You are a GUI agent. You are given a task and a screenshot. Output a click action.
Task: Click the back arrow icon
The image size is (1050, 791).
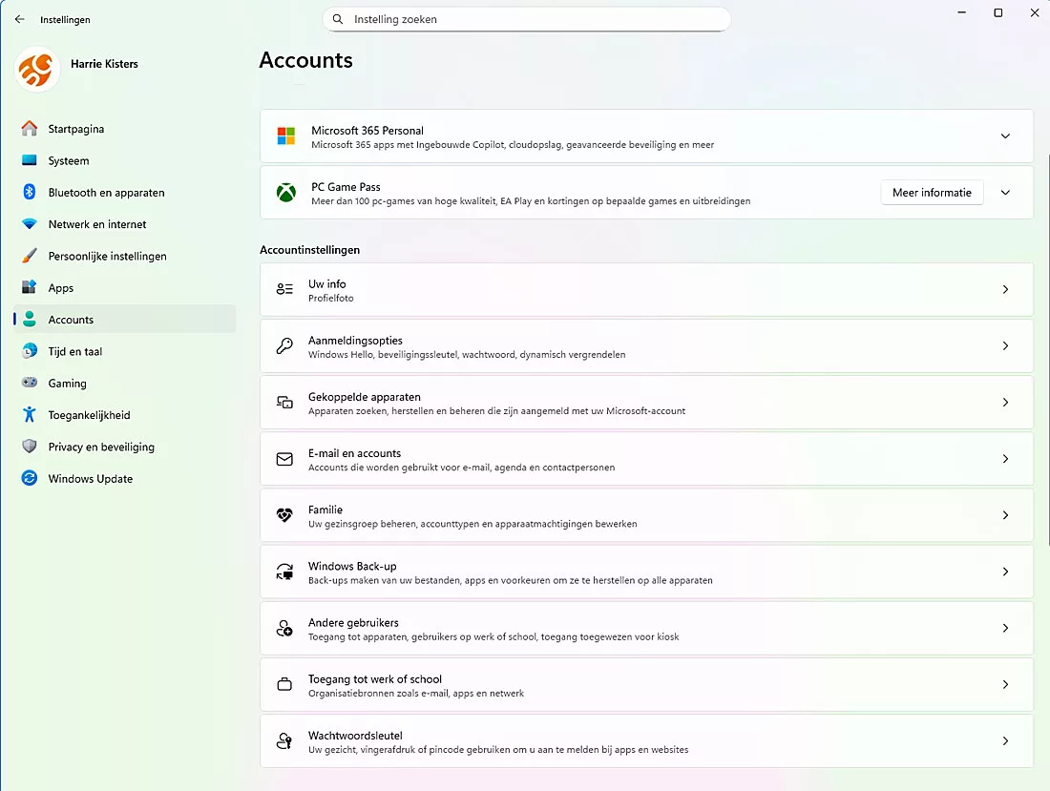pos(20,19)
